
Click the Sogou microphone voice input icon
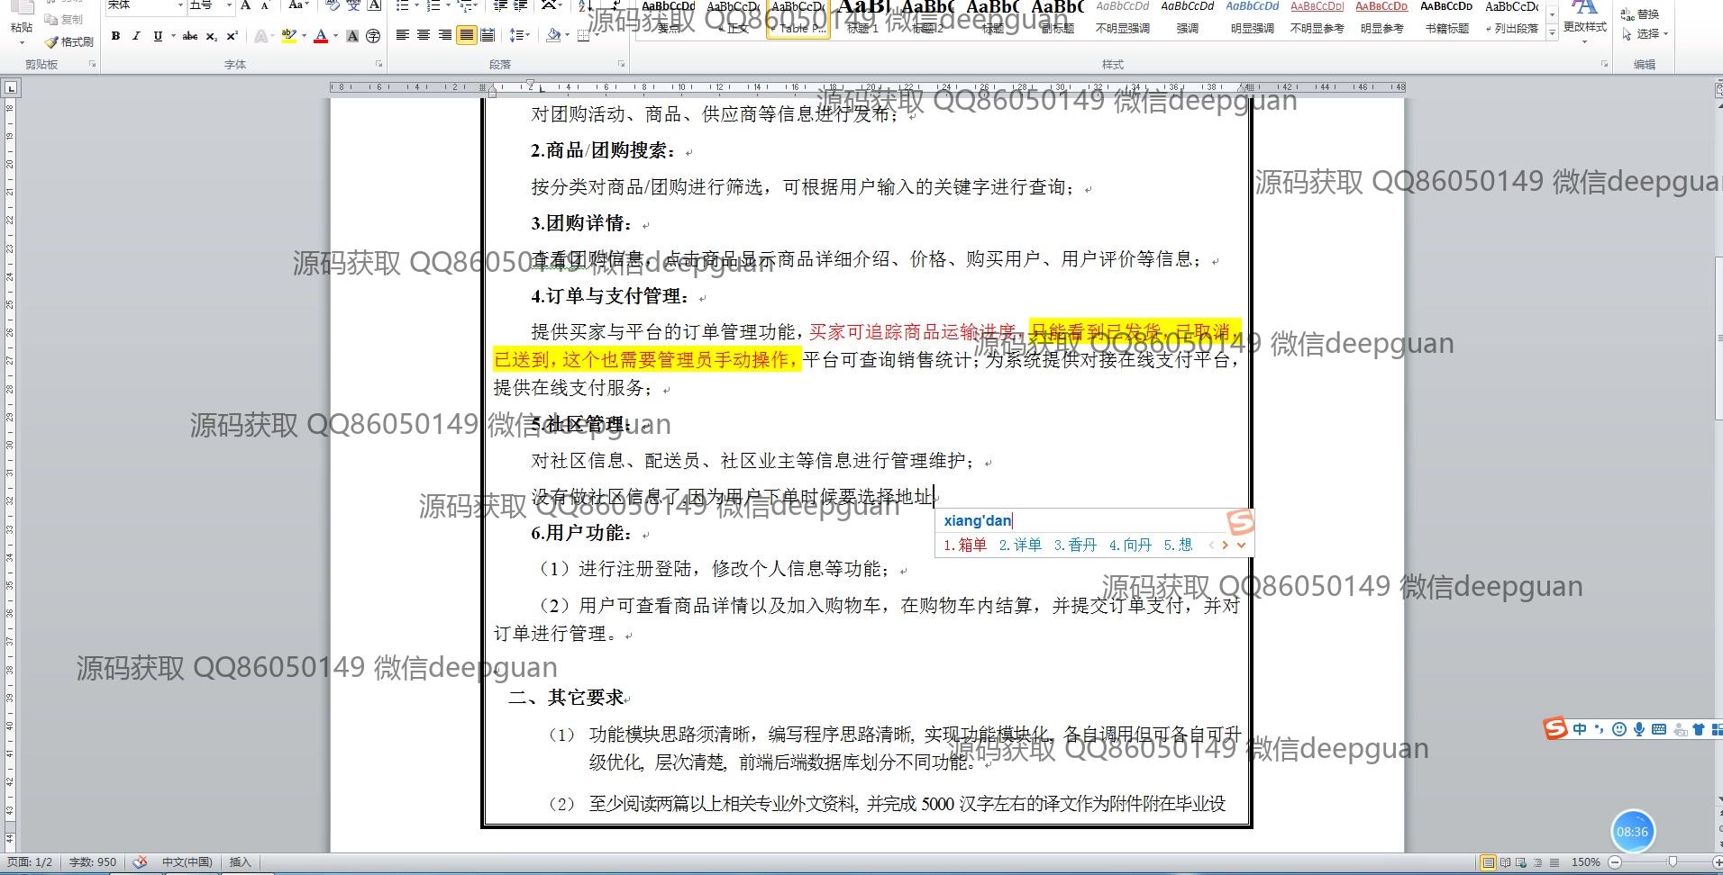[1638, 729]
